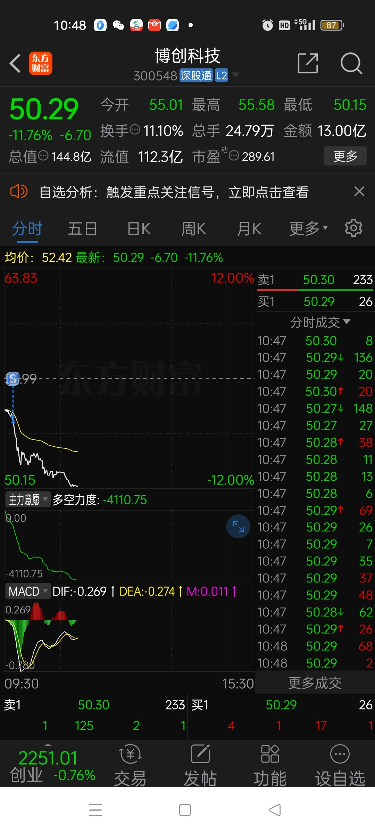Open search with the magnifier icon
This screenshot has width=375, height=833.
351,63
